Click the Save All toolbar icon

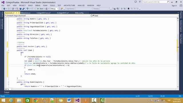click(x=23, y=9)
